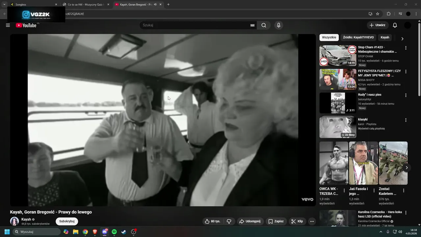This screenshot has width=421, height=237.
Task: Show next Shorts with arrow
Action: [407, 168]
